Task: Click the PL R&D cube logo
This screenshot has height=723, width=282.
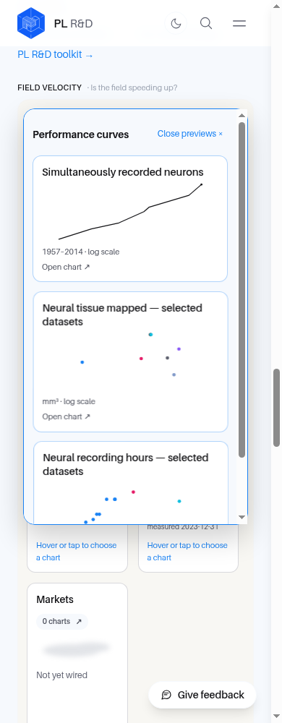Action: pyautogui.click(x=31, y=23)
